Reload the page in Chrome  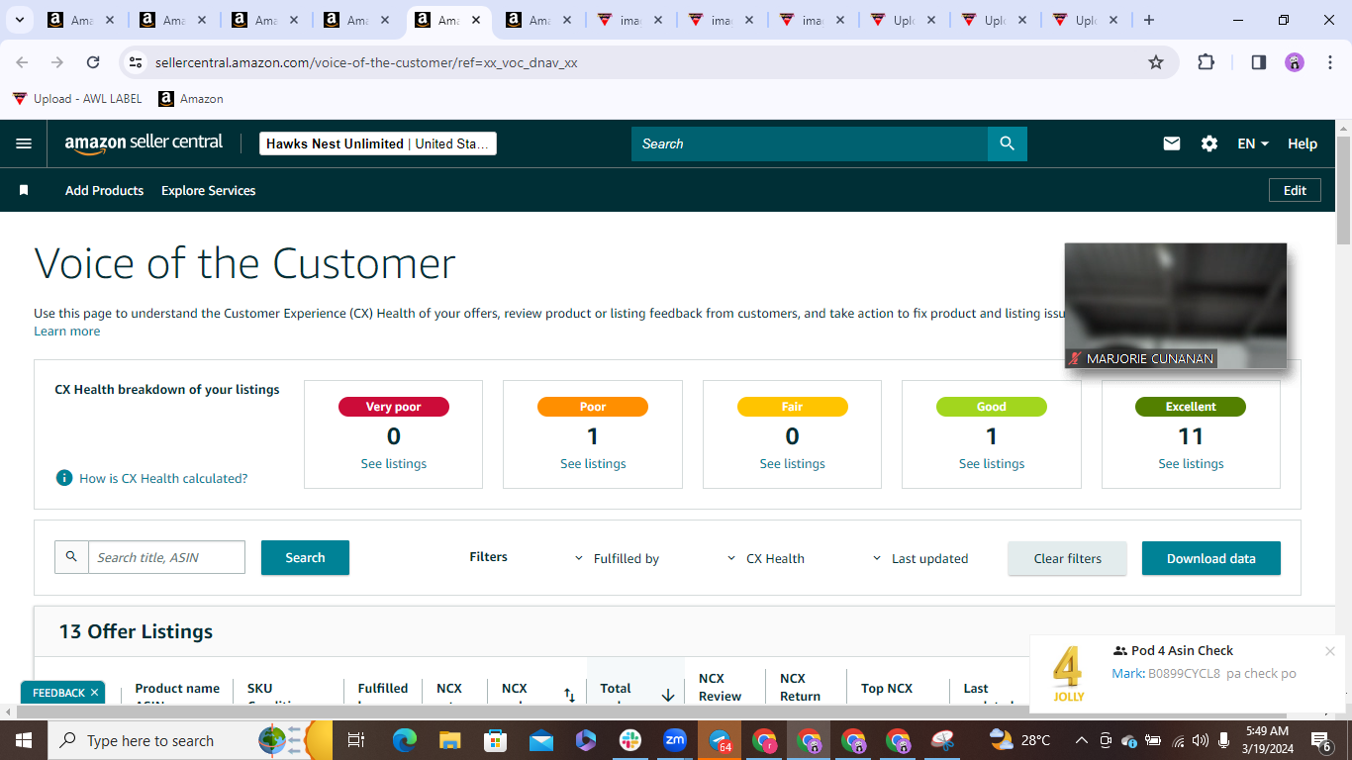tap(93, 62)
